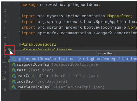Click line number 18 in the gutter
This screenshot has width=137, height=101.
pos(4,90)
